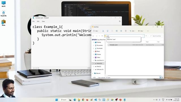Screen dimensions: 181x102
Task: Expand the Documents tree node
Action: tap(93, 45)
